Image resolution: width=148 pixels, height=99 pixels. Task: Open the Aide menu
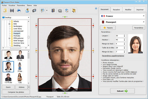pyautogui.click(x=35, y=5)
